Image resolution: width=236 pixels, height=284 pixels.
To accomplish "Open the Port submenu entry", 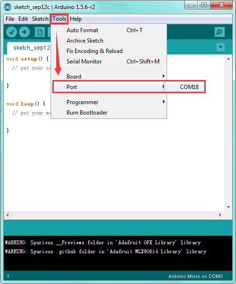I will (x=109, y=87).
